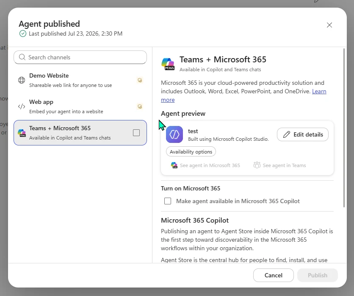
Task: Click the large M365 Copilot header logo
Action: click(168, 64)
